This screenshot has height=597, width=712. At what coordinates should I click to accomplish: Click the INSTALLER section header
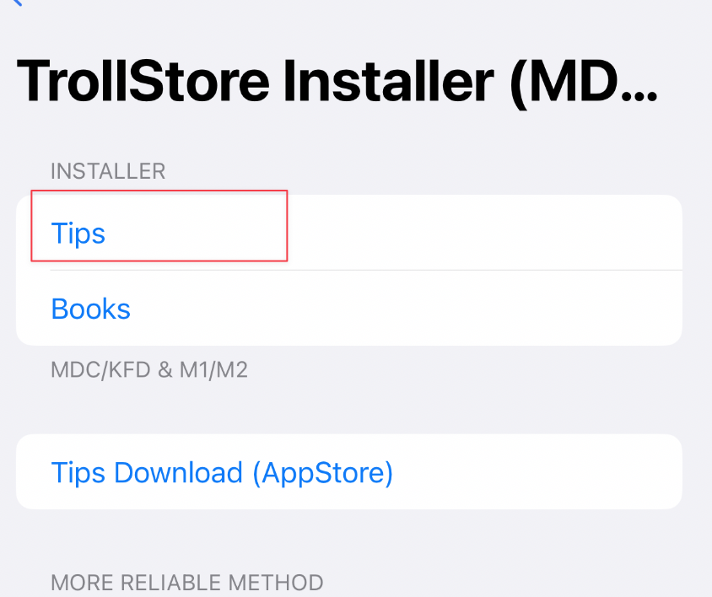[x=108, y=172]
